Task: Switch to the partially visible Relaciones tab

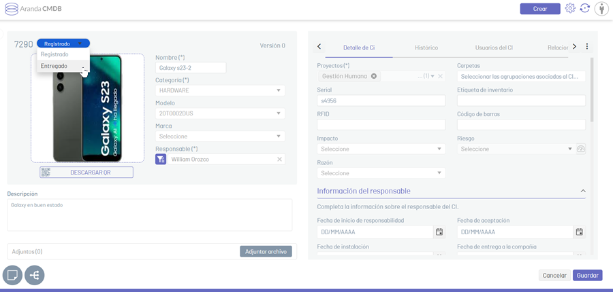Action: (557, 48)
